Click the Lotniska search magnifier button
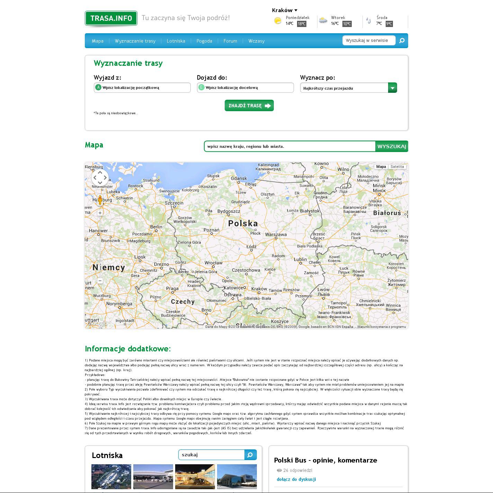Screen dimensions: 493x493 (250, 455)
